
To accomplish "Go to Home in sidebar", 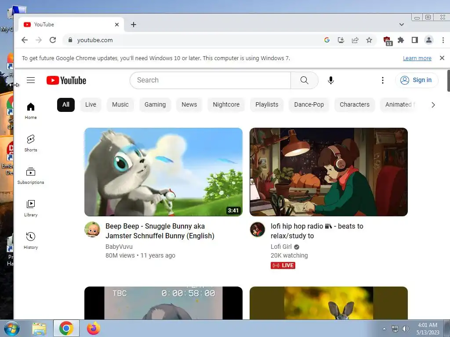I will coord(31,111).
